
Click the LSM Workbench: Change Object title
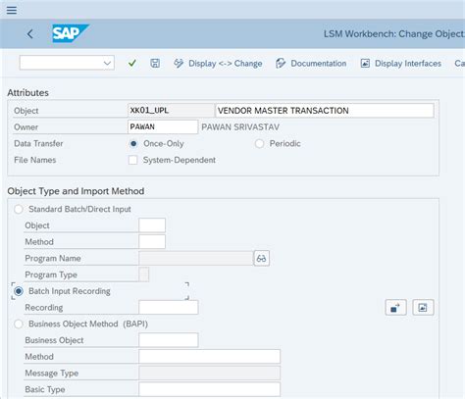coord(394,34)
